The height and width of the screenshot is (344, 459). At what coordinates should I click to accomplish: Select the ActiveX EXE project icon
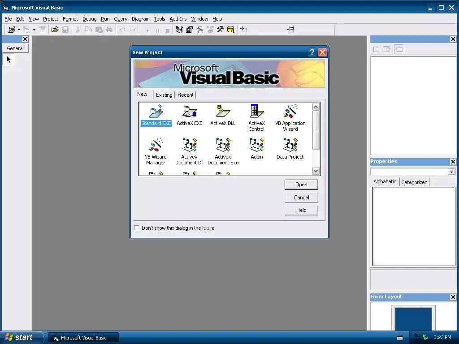(x=190, y=115)
